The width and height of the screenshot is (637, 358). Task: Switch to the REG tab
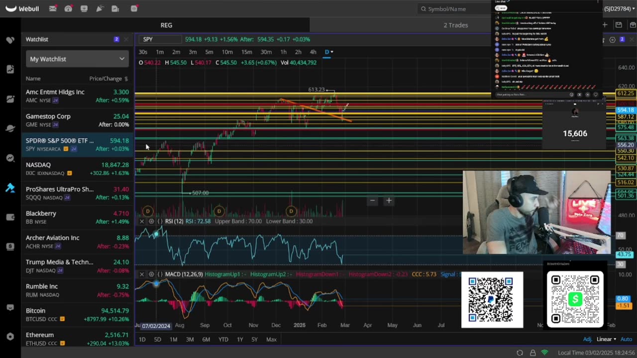(x=166, y=25)
